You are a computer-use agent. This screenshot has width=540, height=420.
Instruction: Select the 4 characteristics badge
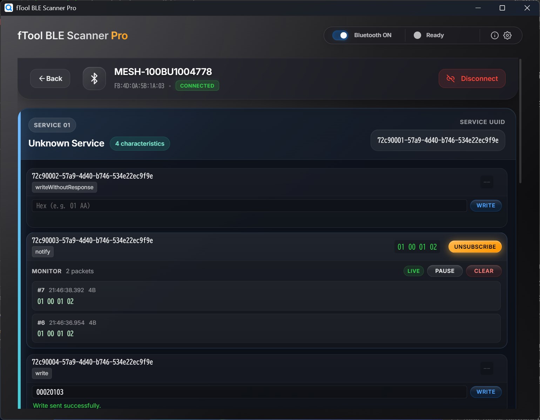[x=140, y=144]
